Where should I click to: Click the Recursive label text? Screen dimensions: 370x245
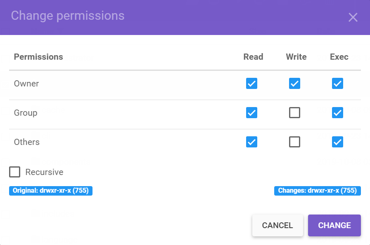tap(44, 172)
